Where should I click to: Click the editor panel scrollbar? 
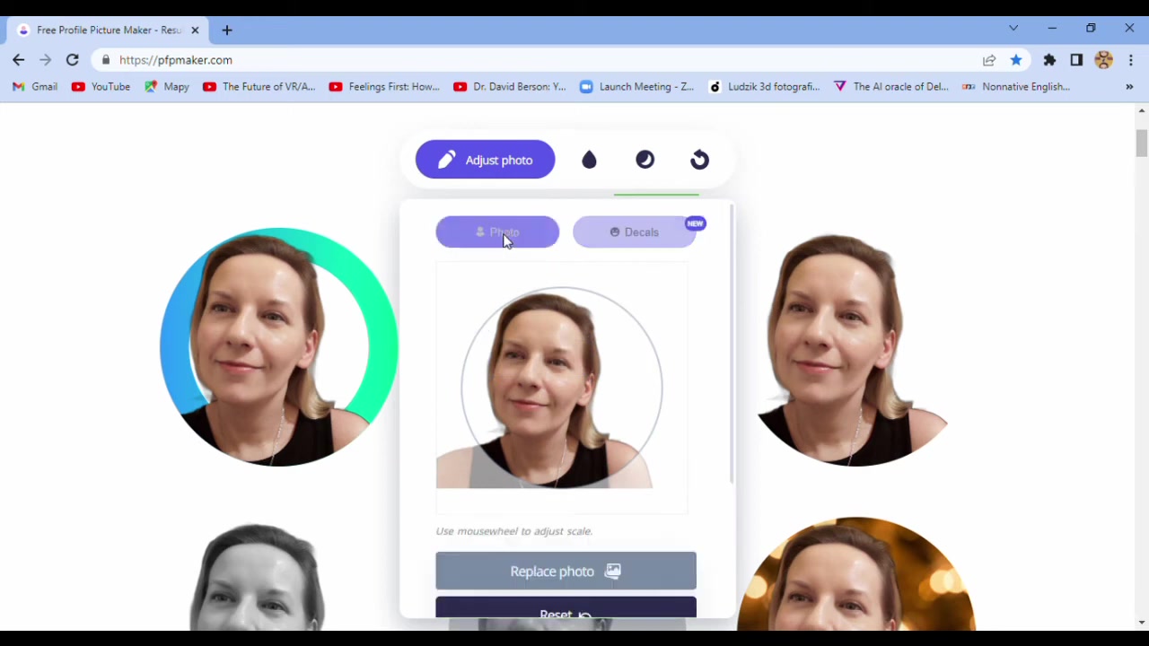732,345
